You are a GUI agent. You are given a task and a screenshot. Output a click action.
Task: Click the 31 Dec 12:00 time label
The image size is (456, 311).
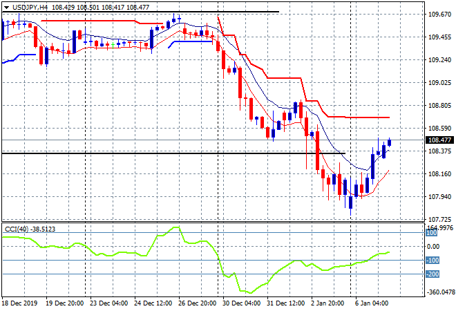click(285, 303)
